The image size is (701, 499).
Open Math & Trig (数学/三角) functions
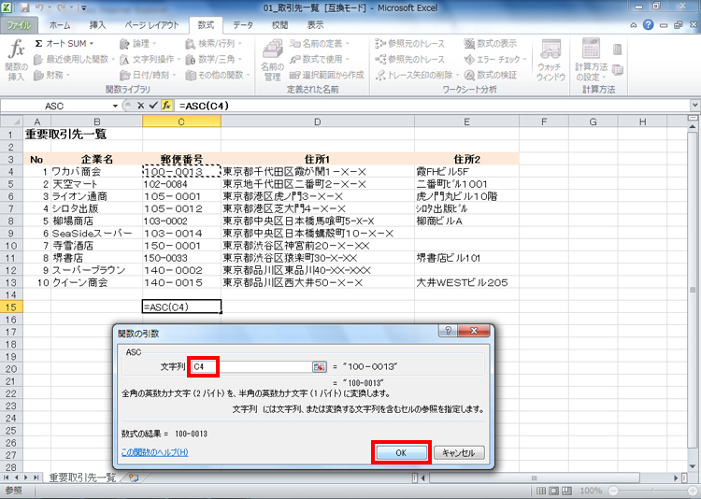(214, 60)
